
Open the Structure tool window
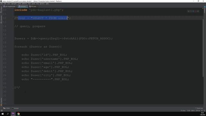pyautogui.click(x=1, y=19)
